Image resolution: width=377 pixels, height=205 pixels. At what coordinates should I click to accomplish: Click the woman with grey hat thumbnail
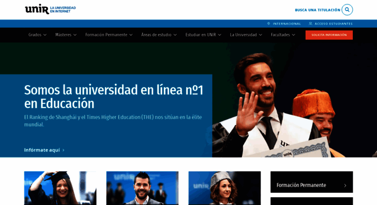point(225,188)
